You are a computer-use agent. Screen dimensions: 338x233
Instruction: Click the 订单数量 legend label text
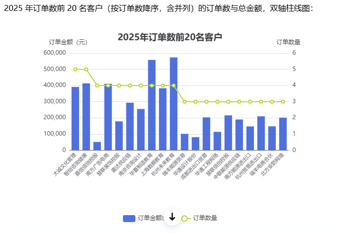[205, 218]
